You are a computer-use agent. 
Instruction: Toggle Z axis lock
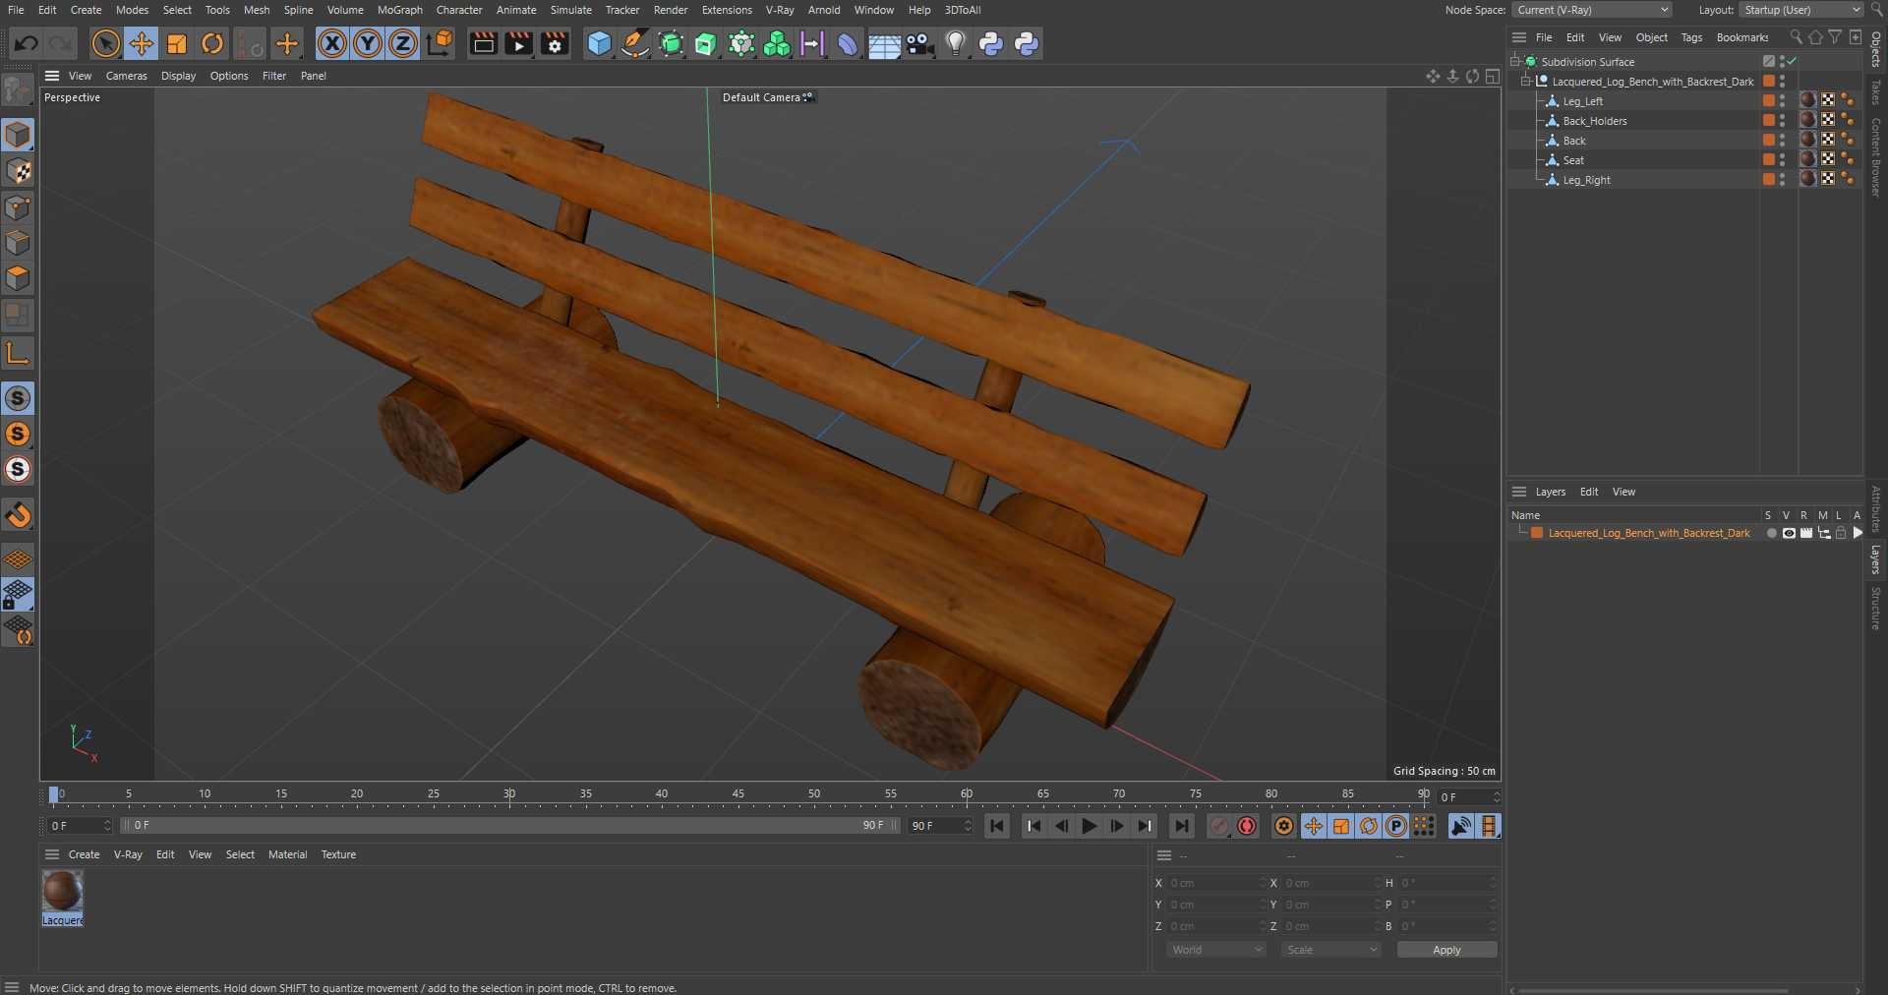(403, 43)
